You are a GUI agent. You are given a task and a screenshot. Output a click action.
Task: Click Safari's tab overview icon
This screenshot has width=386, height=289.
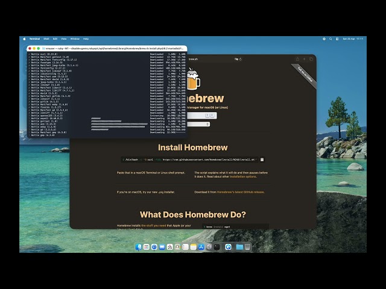[x=311, y=59]
